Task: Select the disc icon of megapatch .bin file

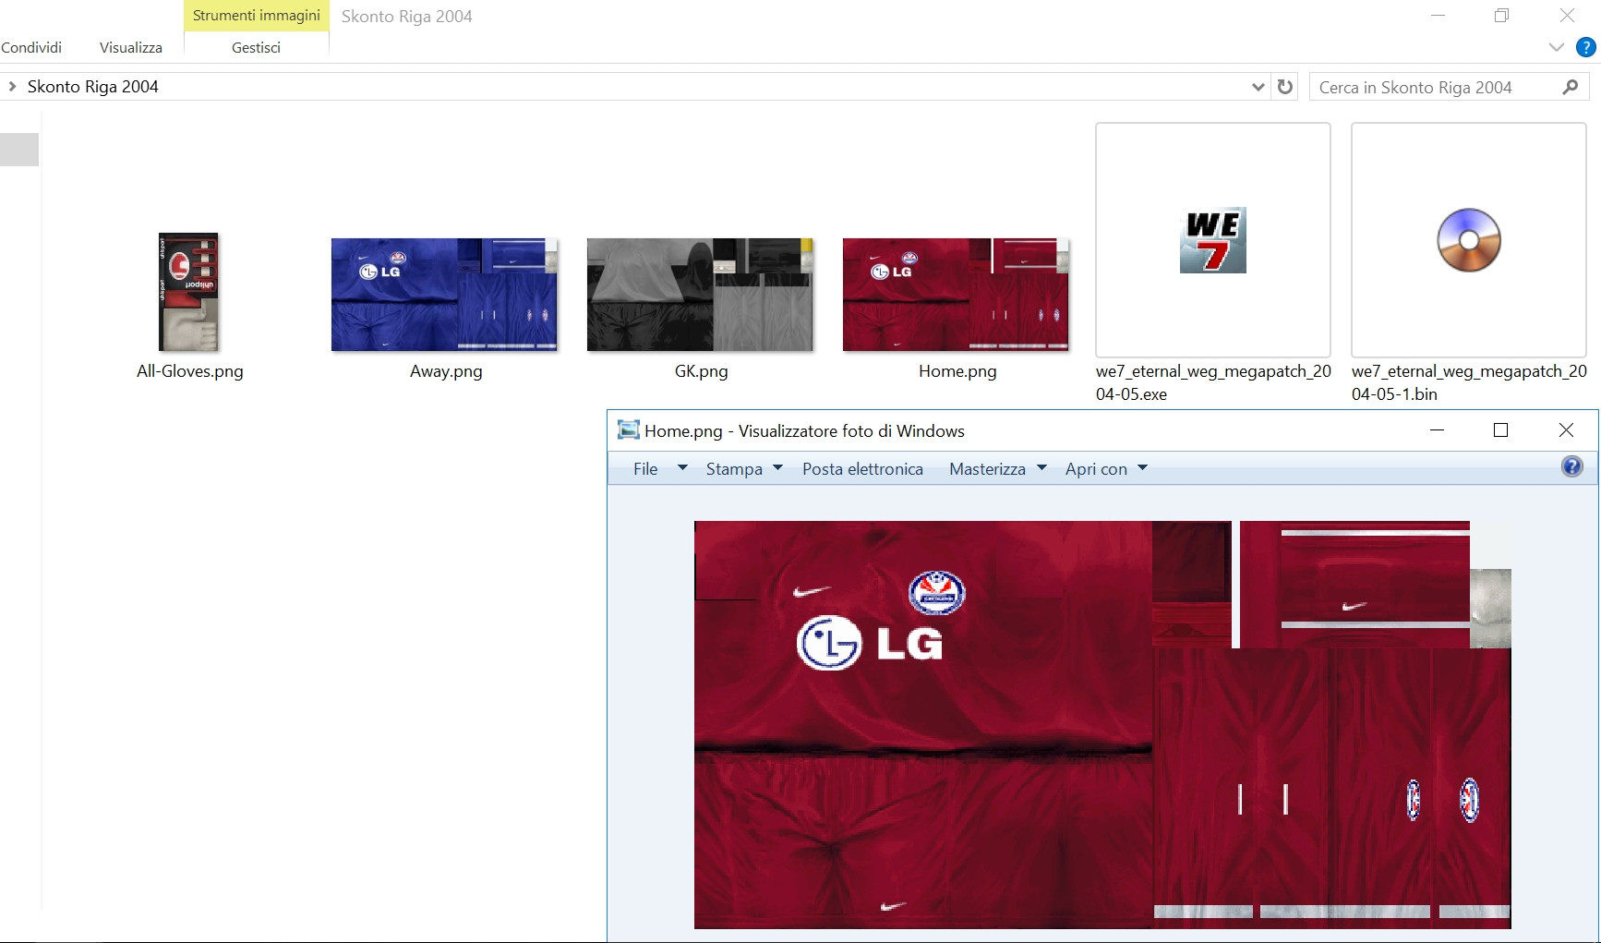Action: (1468, 240)
